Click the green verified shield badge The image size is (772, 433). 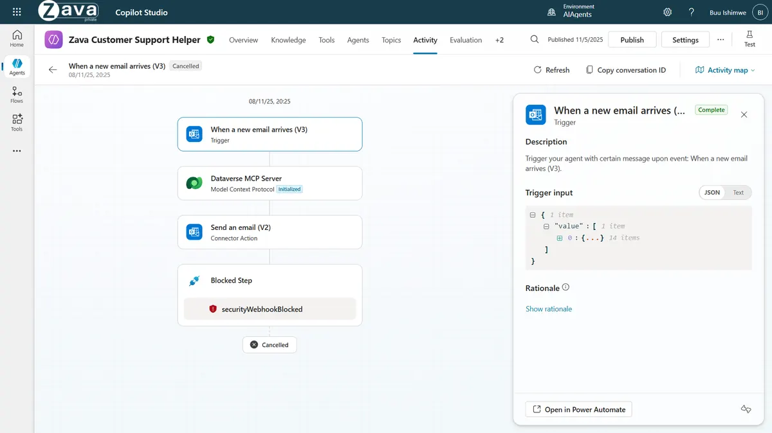210,39
